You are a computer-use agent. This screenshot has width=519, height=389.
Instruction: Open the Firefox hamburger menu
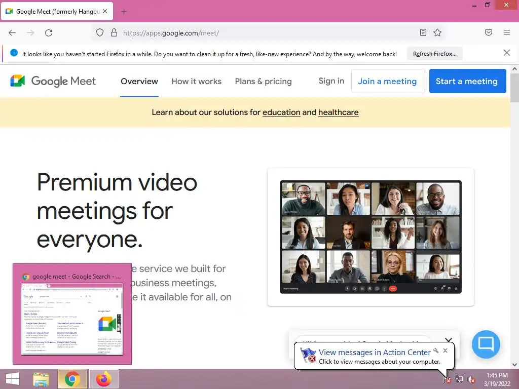click(x=506, y=32)
